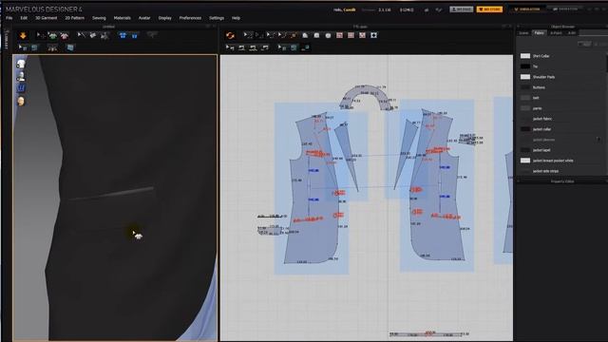Image resolution: width=608 pixels, height=342 pixels.
Task: Click the first red grid icon
Action: (x=340, y=35)
